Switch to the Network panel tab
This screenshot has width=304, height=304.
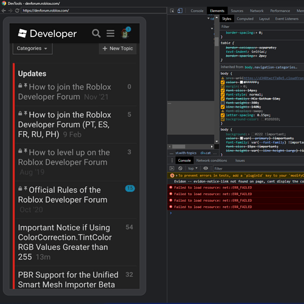pyautogui.click(x=257, y=11)
